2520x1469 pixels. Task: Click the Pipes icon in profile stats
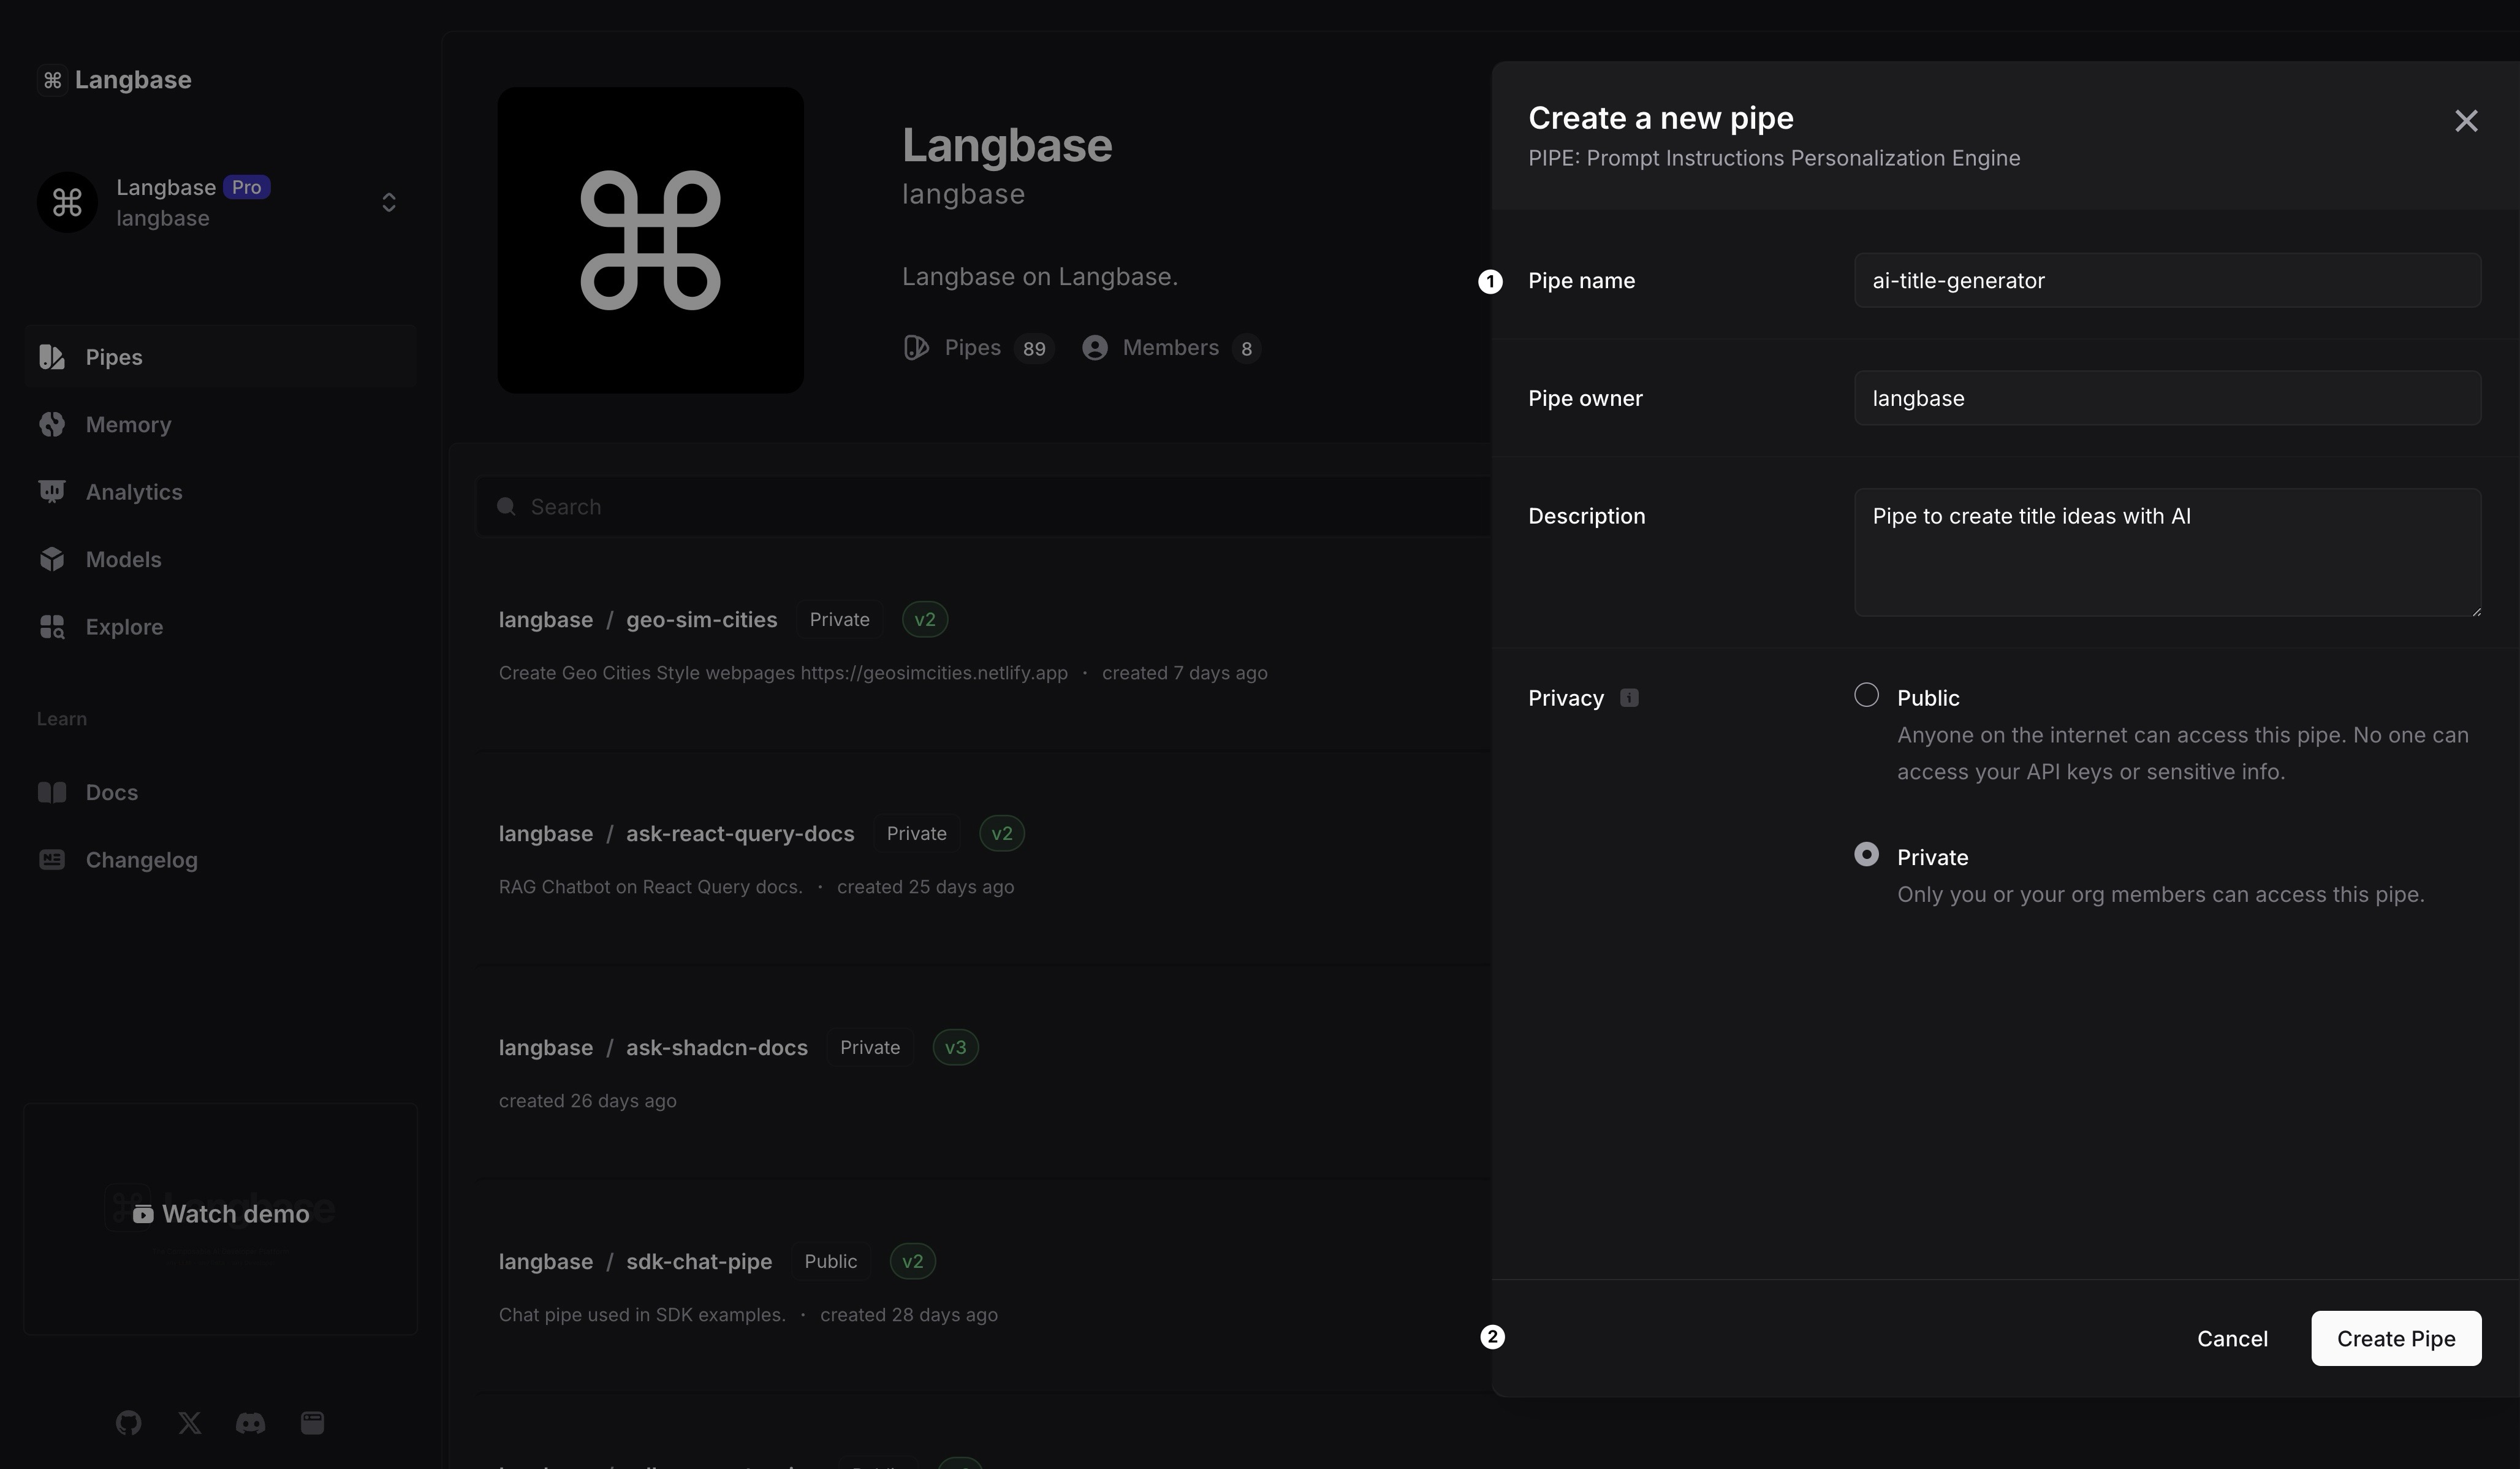[916, 347]
